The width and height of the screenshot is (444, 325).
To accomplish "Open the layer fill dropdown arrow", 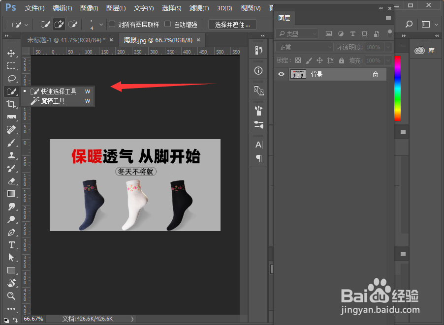I will (x=388, y=60).
